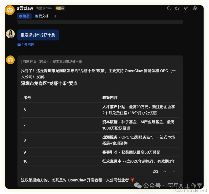Open chat settings gear icon

point(195,8)
